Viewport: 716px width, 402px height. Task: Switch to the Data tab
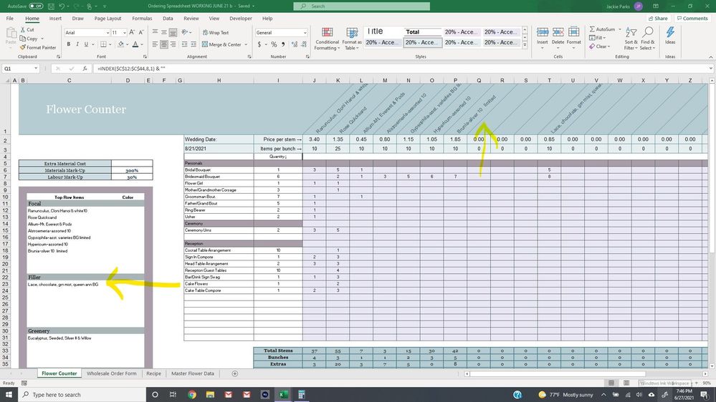168,19
